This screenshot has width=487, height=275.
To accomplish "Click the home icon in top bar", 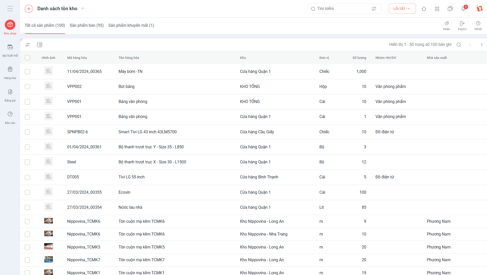I will [x=424, y=9].
